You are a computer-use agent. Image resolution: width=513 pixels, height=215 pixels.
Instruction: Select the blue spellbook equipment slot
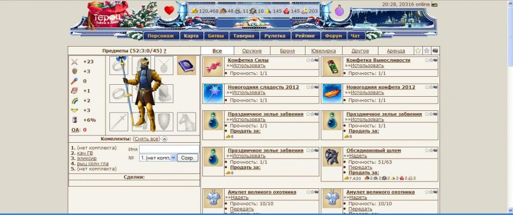[186, 65]
